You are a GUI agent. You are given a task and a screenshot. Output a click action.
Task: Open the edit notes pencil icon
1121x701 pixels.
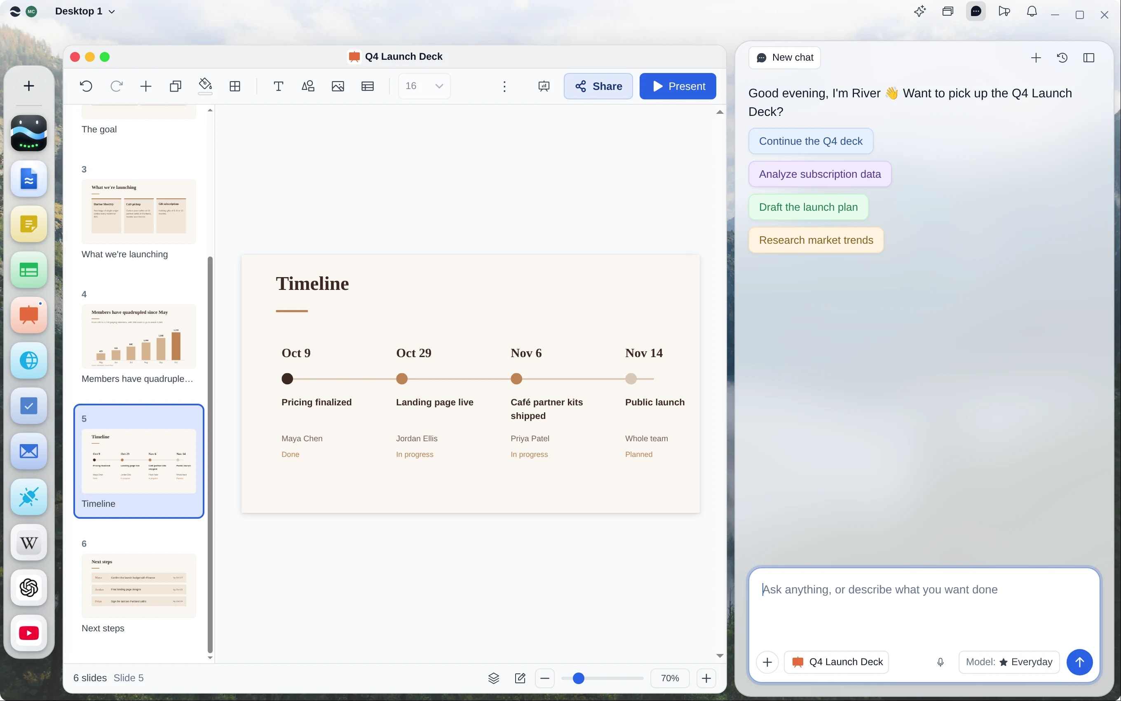[x=520, y=678]
